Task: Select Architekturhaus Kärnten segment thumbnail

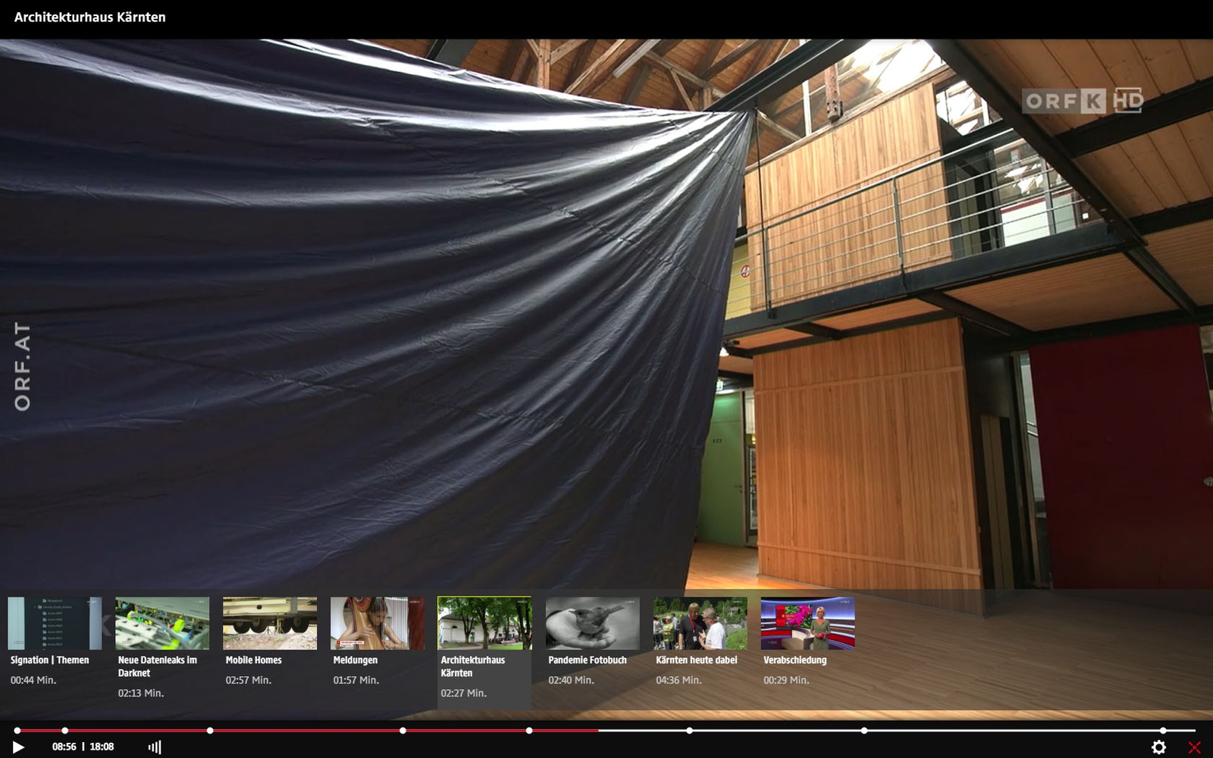Action: tap(484, 623)
